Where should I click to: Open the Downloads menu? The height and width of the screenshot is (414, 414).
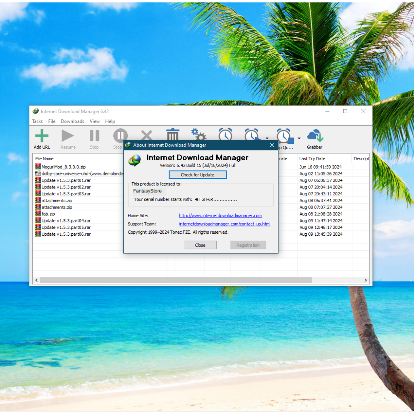tap(72, 121)
